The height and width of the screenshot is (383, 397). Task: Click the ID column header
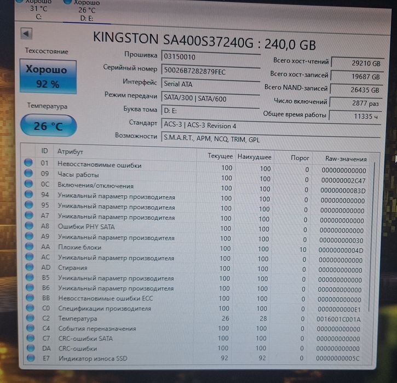tap(44, 151)
